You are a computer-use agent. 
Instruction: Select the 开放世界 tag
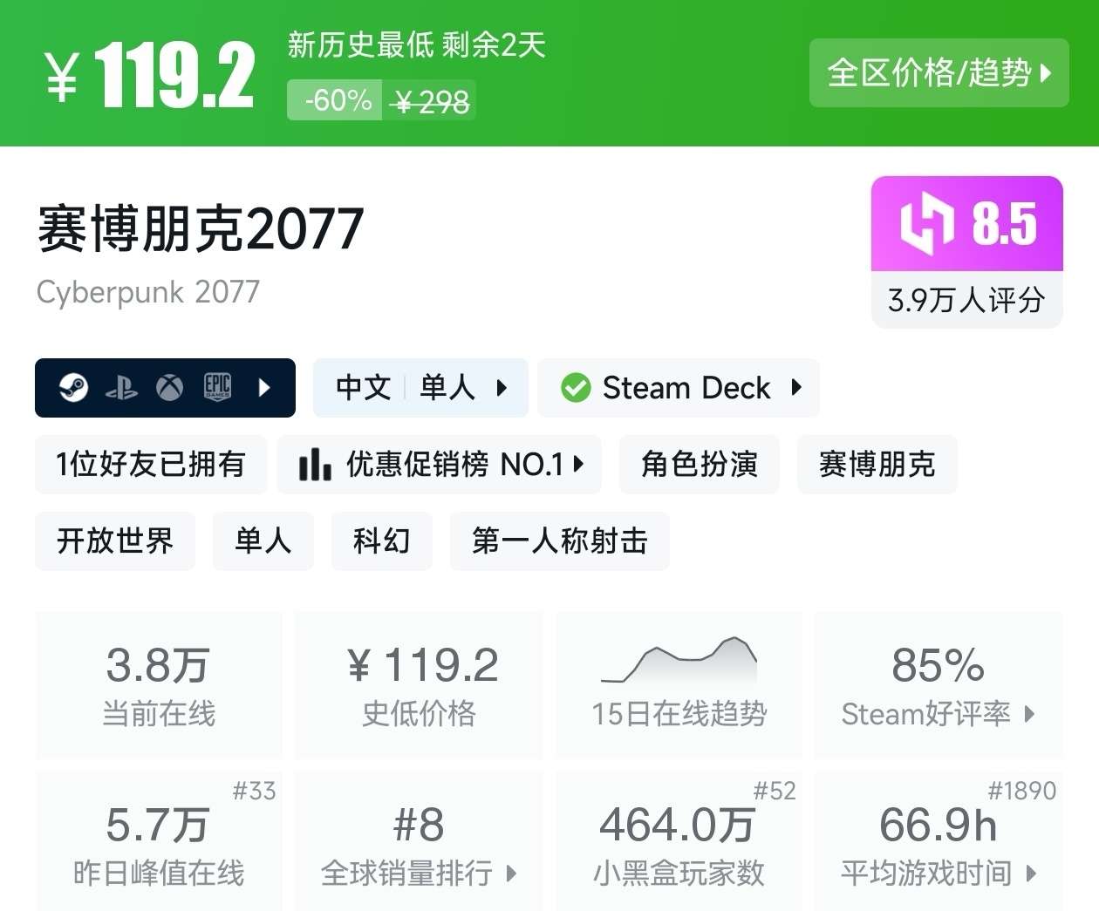[115, 541]
